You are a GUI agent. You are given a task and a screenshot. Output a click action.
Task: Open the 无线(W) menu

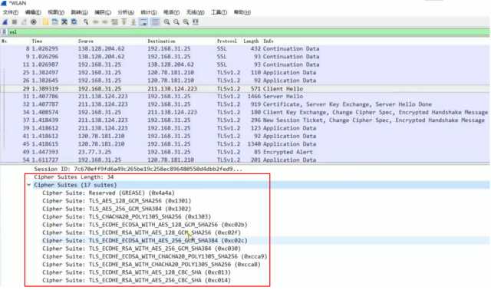195,12
